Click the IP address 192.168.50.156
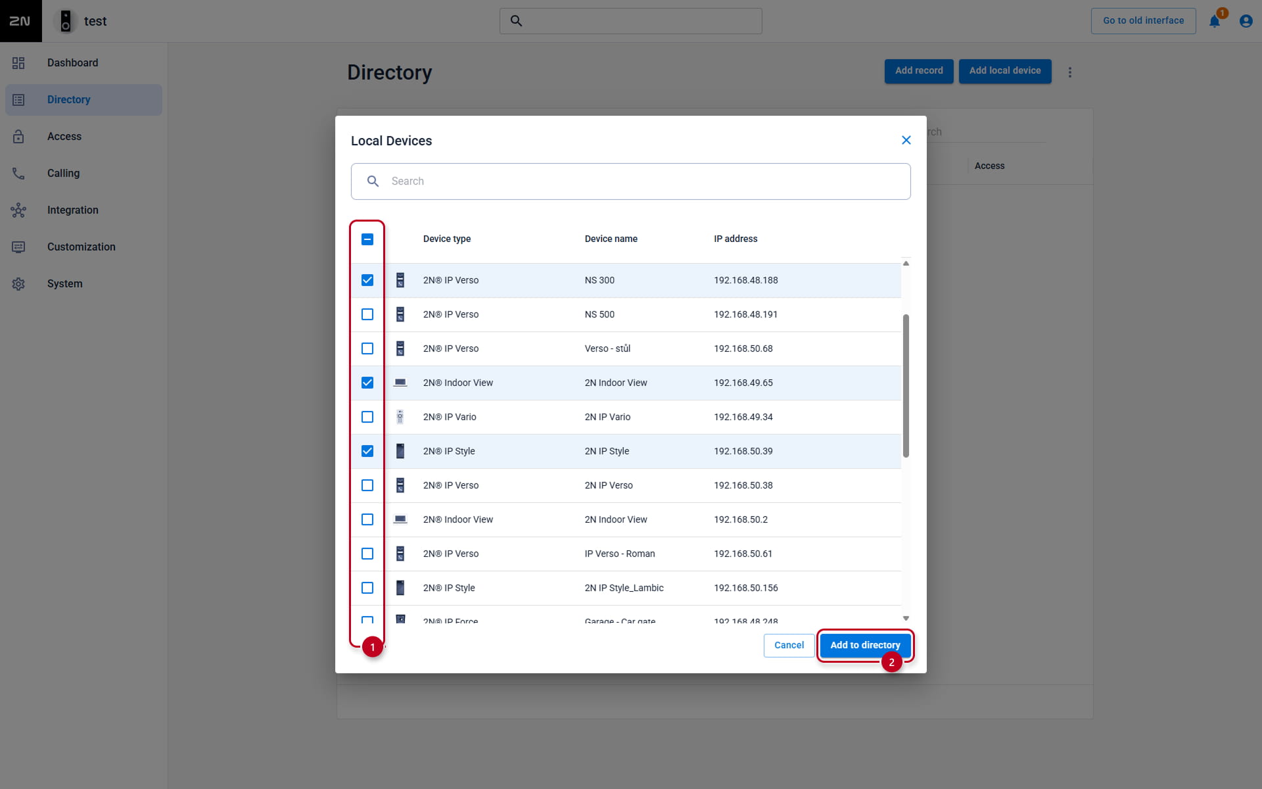1262x789 pixels. click(x=746, y=588)
